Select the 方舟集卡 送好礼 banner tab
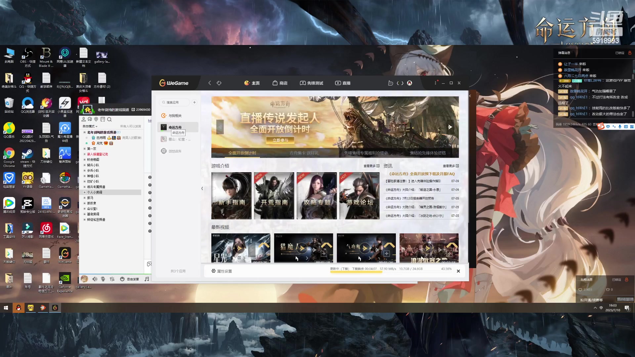Viewport: 635px width, 357px height. (x=304, y=153)
